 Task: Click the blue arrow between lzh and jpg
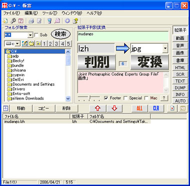(122, 49)
